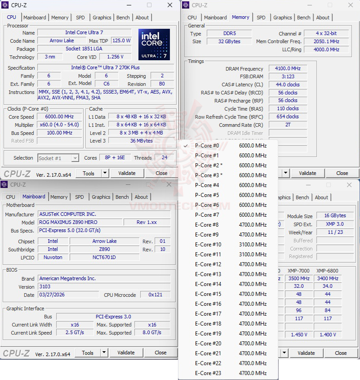Open Memory tab in Mainboard window

coord(59,197)
